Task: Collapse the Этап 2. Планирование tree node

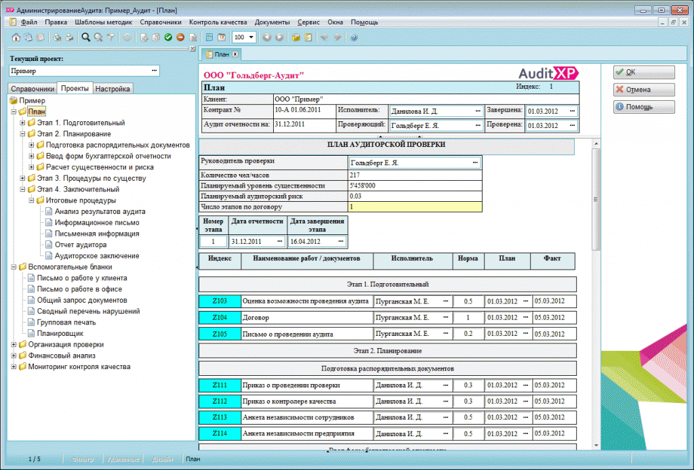Action: [22, 134]
